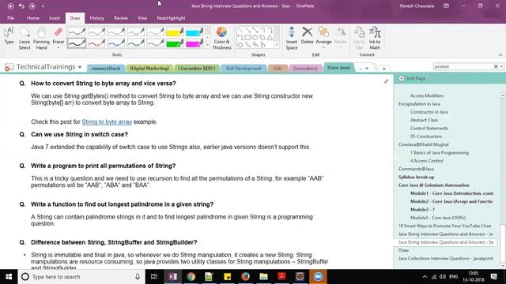Open the Skill Development section tab
Image resolution: width=506 pixels, height=284 pixels.
point(244,69)
